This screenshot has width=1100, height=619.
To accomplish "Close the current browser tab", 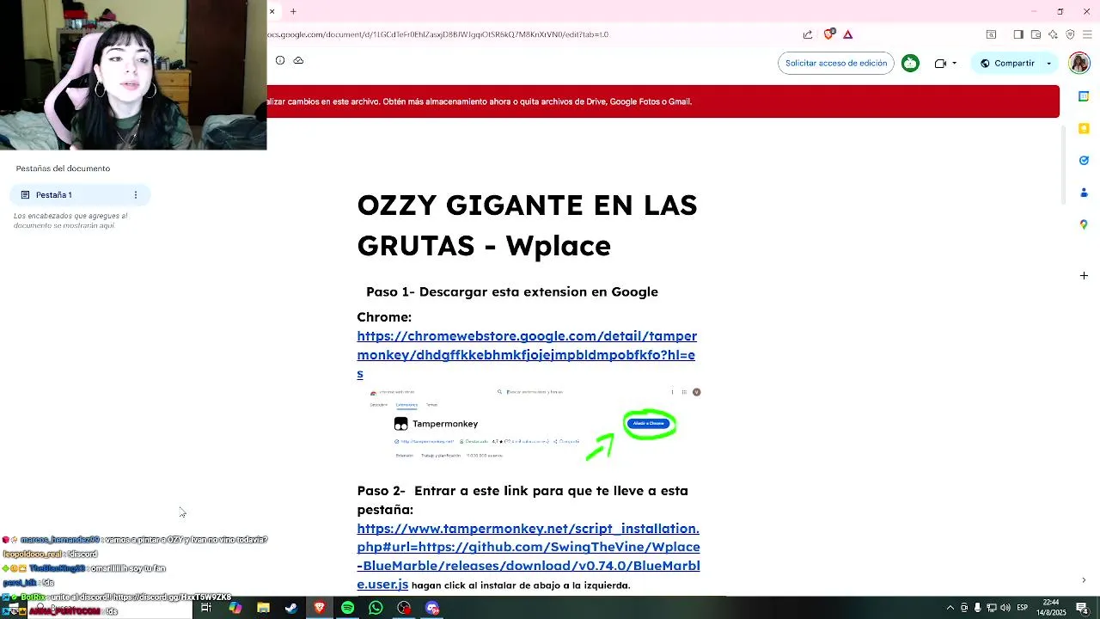I will tap(272, 11).
